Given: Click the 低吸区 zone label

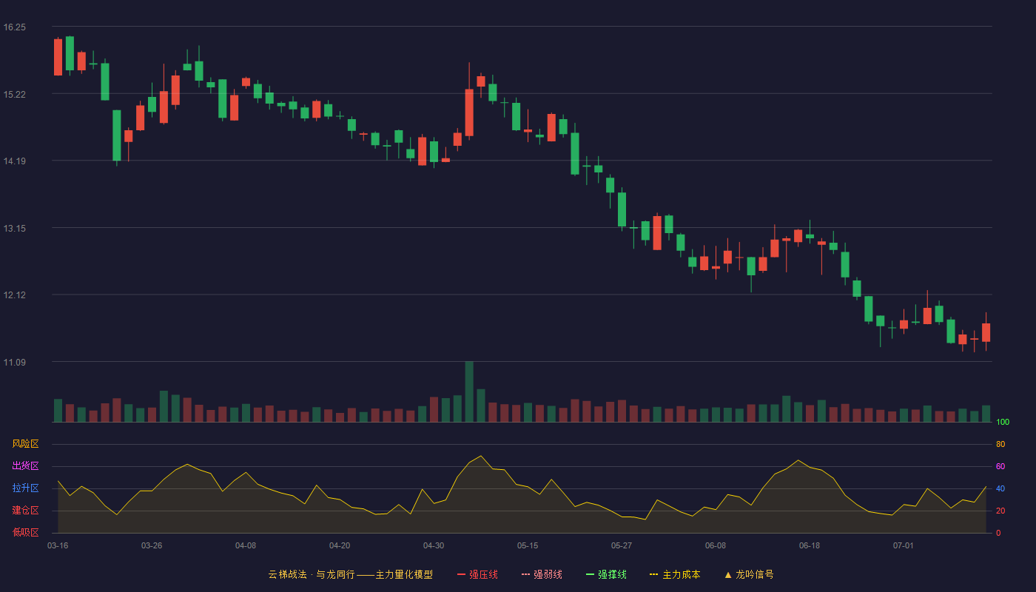Looking at the screenshot, I should click(25, 533).
